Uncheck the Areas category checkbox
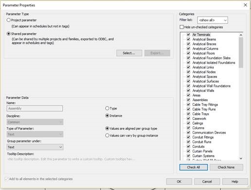Viewport: 251px width, 190px height. coord(188,95)
